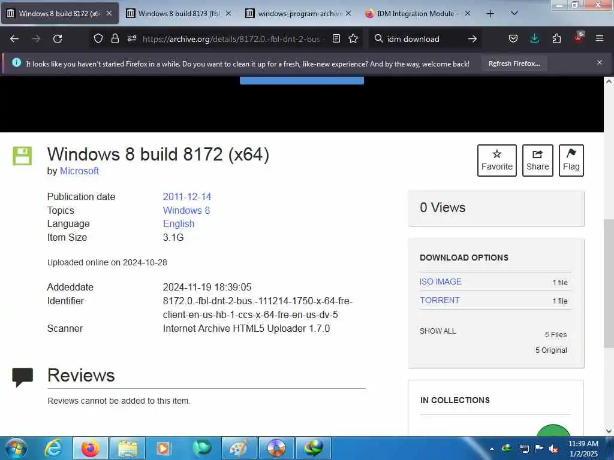The height and width of the screenshot is (460, 614).
Task: Open the 2011-12-14 publication date link
Action: (x=187, y=196)
